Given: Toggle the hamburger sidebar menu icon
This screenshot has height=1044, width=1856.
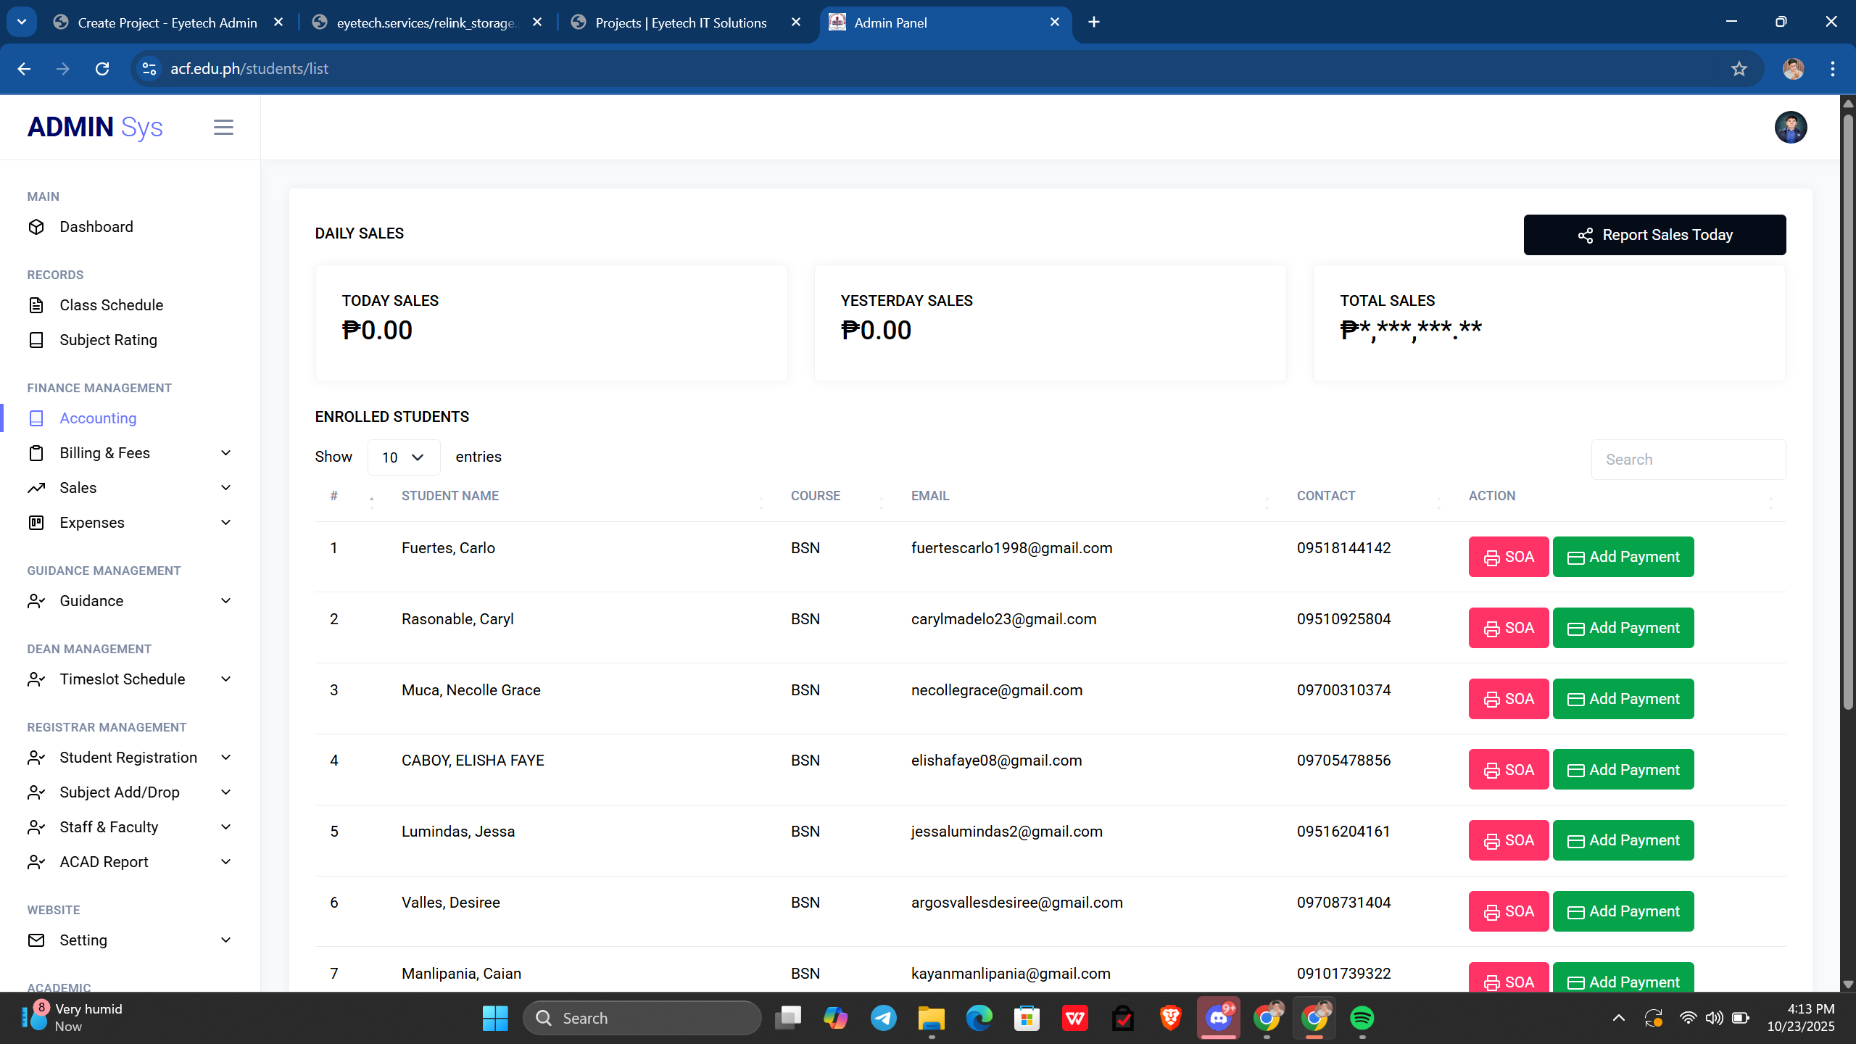Looking at the screenshot, I should pos(223,128).
